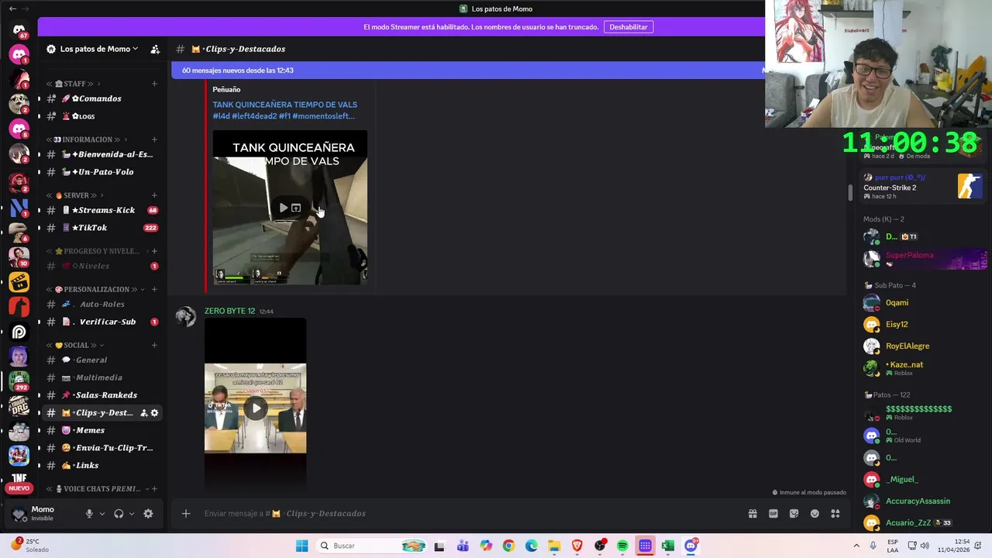Add channel to SOCIAL category
Viewport: 992px width, 558px height.
click(154, 345)
